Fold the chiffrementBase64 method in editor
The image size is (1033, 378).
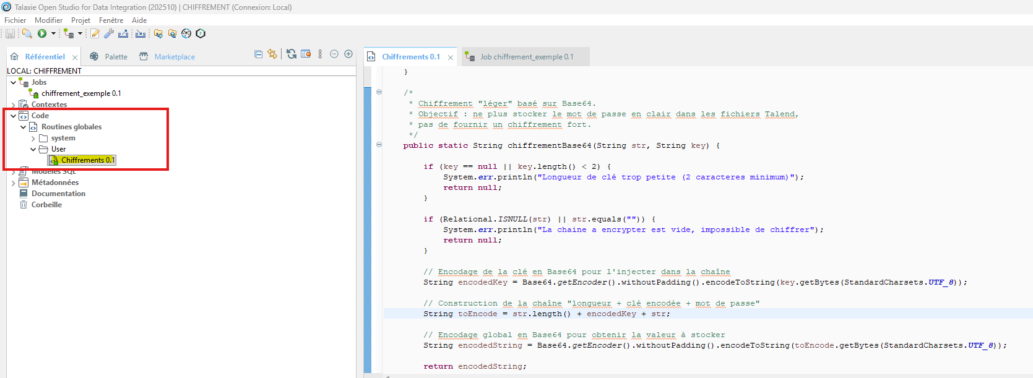coord(379,145)
